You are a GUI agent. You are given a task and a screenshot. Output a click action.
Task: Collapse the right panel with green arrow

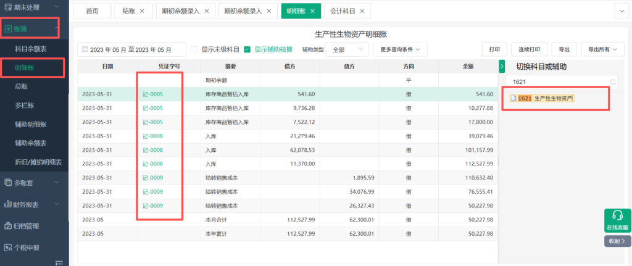coord(502,66)
